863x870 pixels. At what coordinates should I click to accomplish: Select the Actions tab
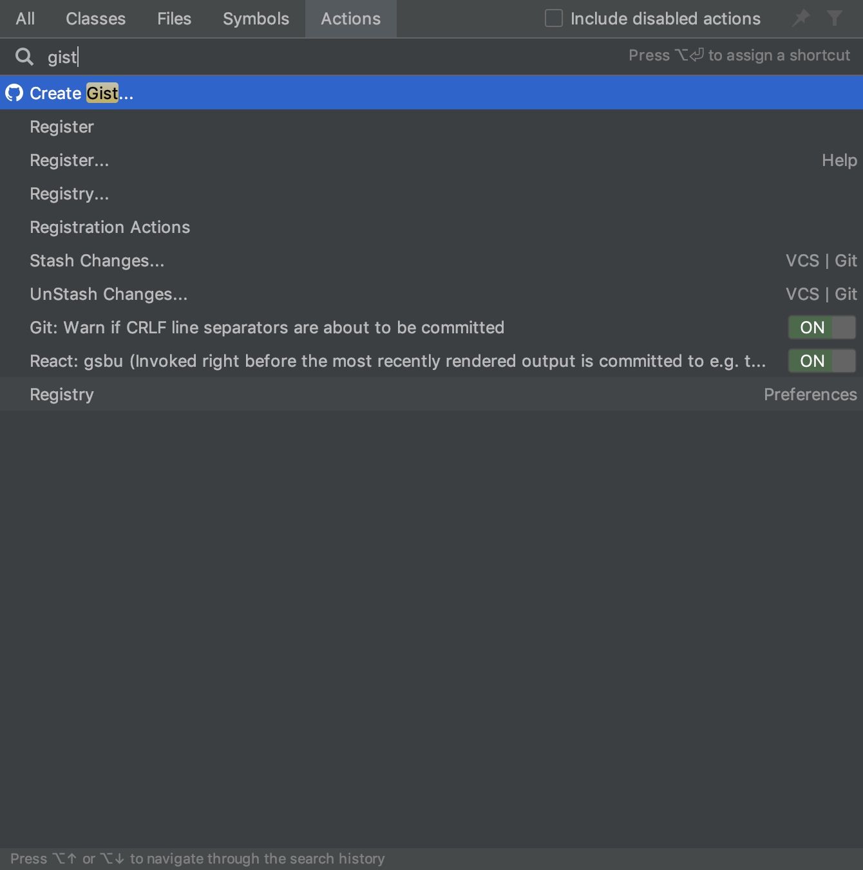(x=350, y=19)
